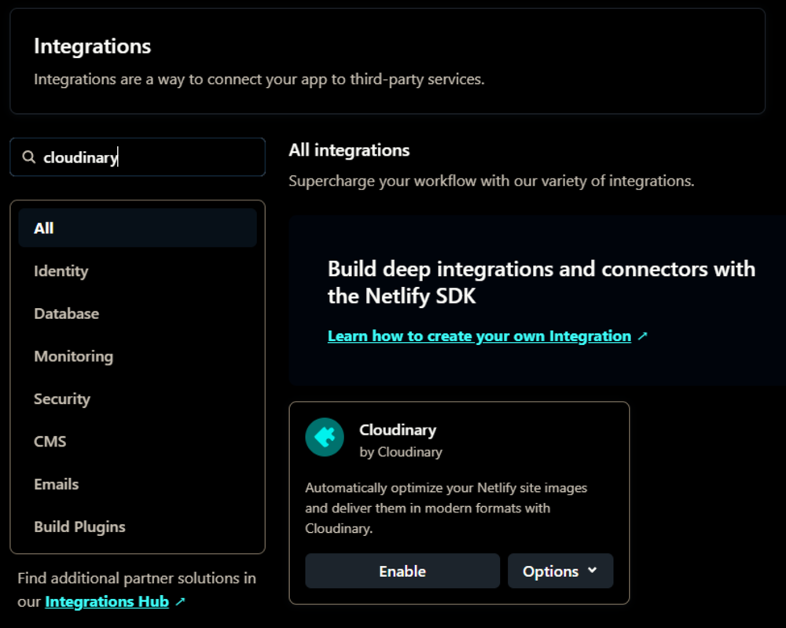Select the CMS category
The height and width of the screenshot is (628, 786).
pyautogui.click(x=50, y=442)
